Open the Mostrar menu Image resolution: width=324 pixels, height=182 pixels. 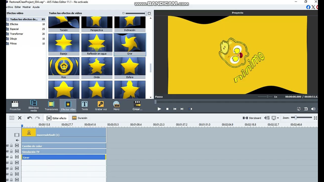27,7
